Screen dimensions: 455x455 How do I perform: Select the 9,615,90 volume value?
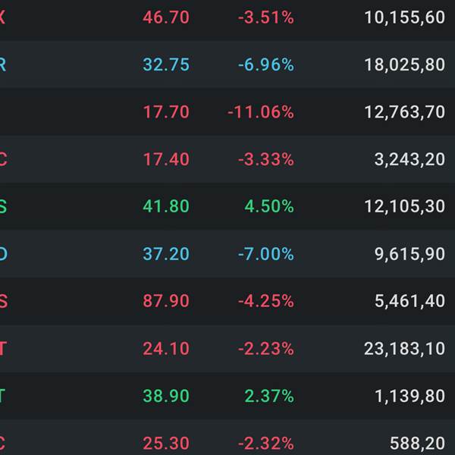coord(409,254)
